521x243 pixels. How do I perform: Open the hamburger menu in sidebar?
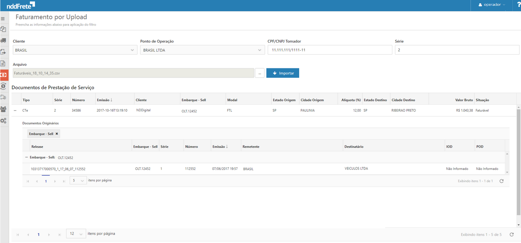click(x=3, y=19)
